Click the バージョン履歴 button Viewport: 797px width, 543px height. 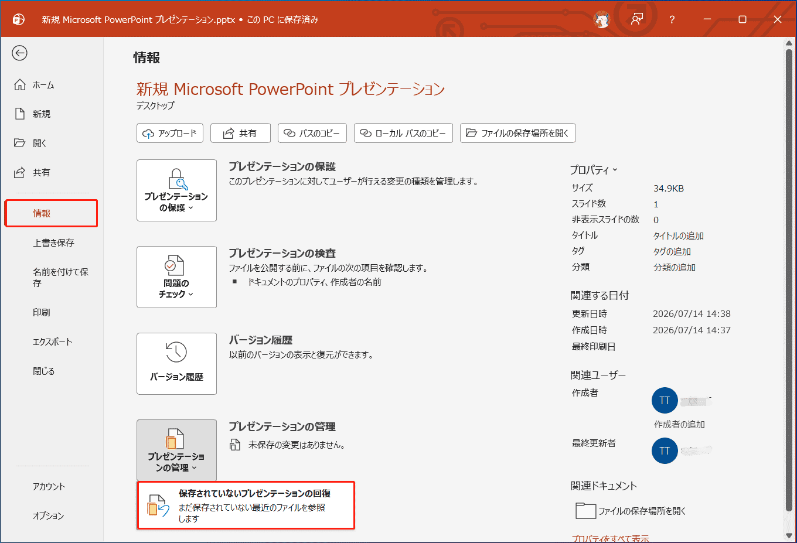click(x=176, y=364)
